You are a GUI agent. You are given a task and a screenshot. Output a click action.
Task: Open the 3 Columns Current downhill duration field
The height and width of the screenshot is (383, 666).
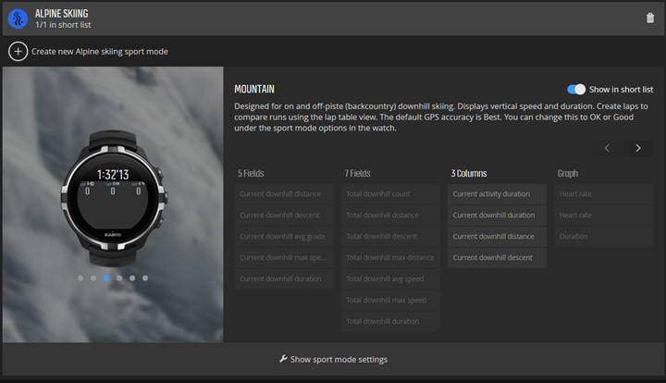coord(497,216)
